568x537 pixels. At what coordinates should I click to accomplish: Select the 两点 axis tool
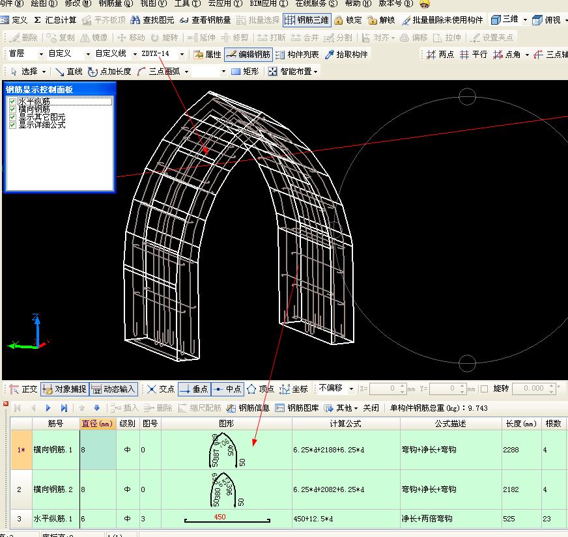coord(440,54)
